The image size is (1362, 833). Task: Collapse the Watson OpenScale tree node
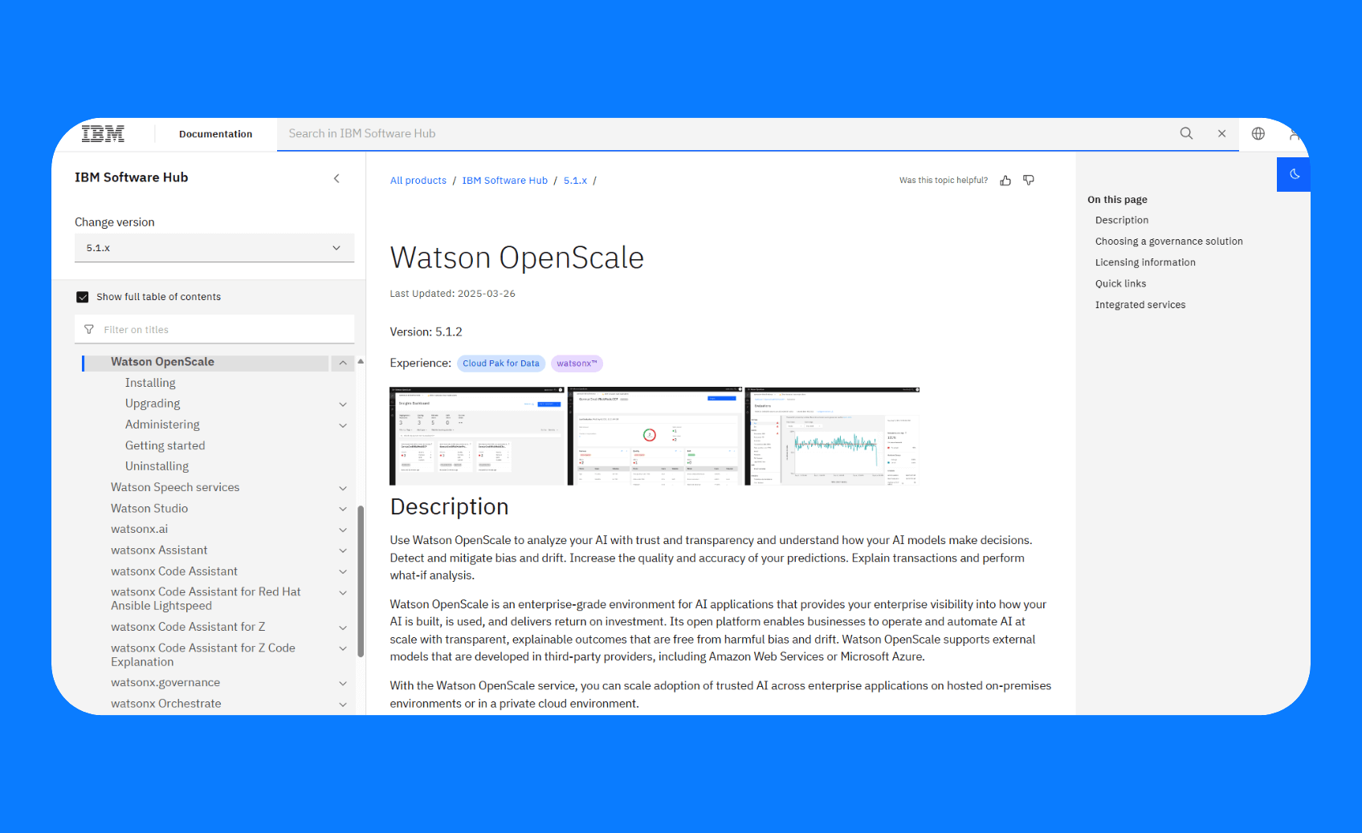click(343, 363)
